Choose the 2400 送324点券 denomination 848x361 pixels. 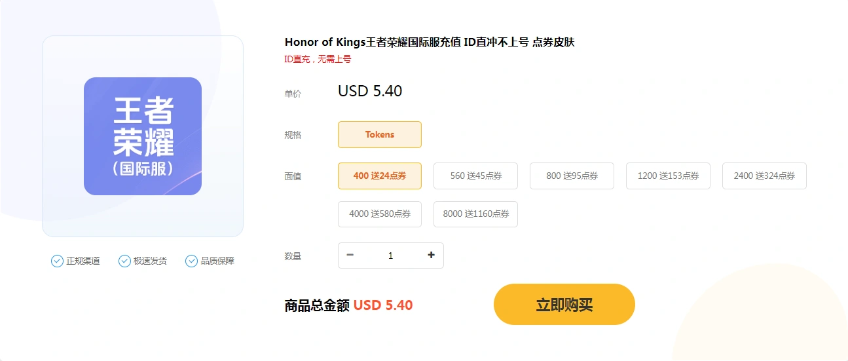point(764,176)
